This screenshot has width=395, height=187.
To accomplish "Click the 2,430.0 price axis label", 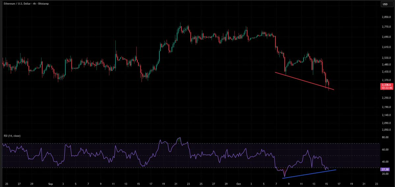I will click(386, 72).
